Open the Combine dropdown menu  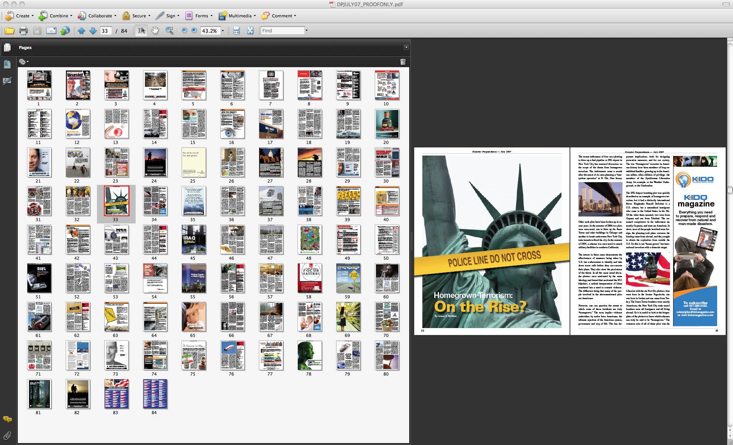(x=55, y=16)
